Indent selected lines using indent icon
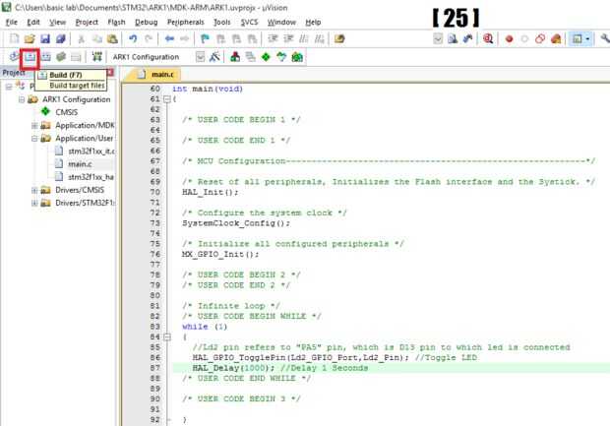The height and width of the screenshot is (426, 610). click(x=273, y=38)
